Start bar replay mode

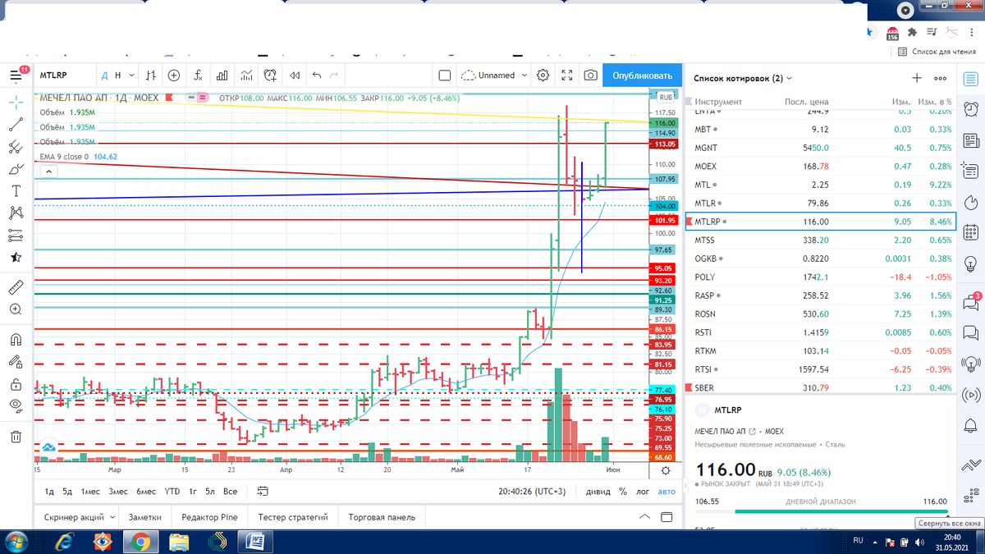(295, 75)
